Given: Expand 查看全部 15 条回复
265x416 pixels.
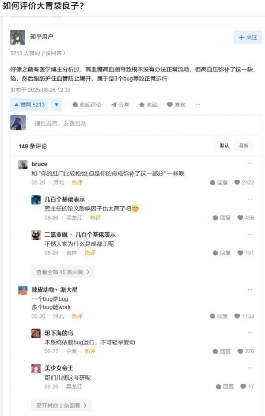Looking at the screenshot, I should pyautogui.click(x=63, y=272).
